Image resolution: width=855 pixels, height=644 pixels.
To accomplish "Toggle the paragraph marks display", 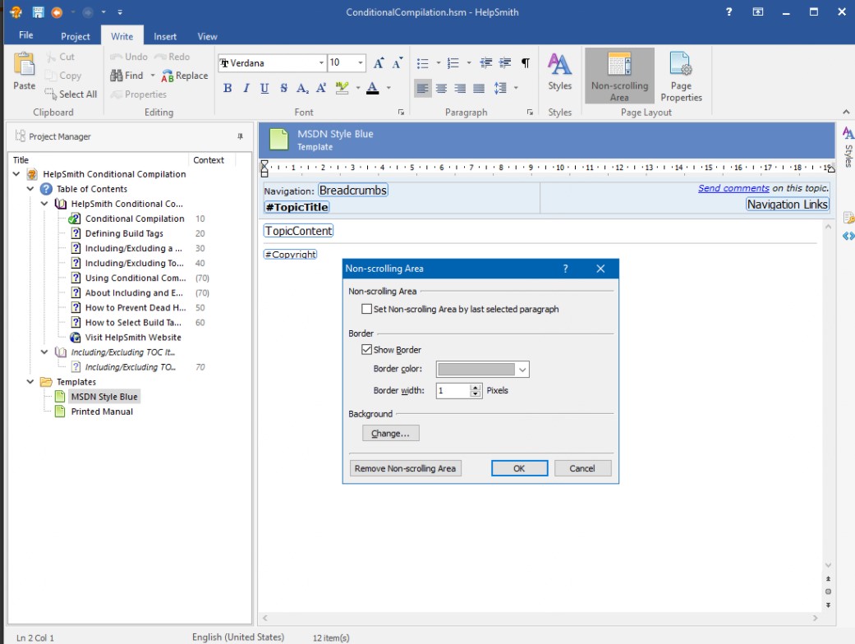I will (x=523, y=62).
